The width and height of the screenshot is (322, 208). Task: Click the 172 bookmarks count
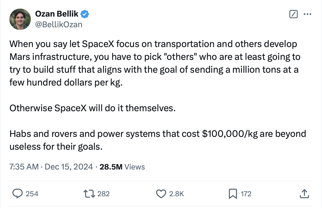[246, 194]
